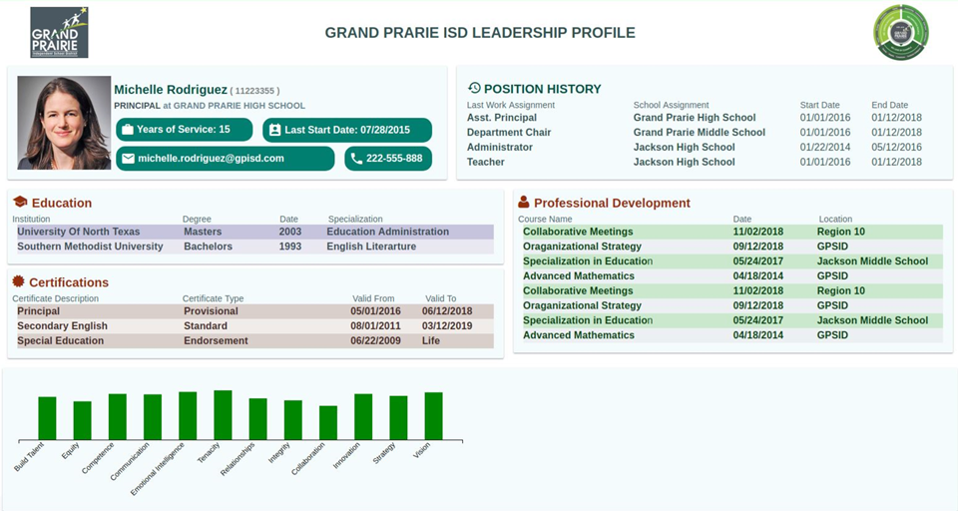Click the employee ID 11223355
The image size is (958, 511).
(x=254, y=91)
